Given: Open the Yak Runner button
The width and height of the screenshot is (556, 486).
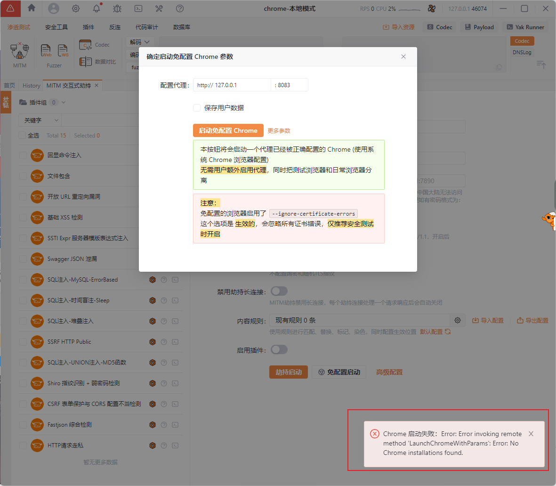Looking at the screenshot, I should (525, 27).
